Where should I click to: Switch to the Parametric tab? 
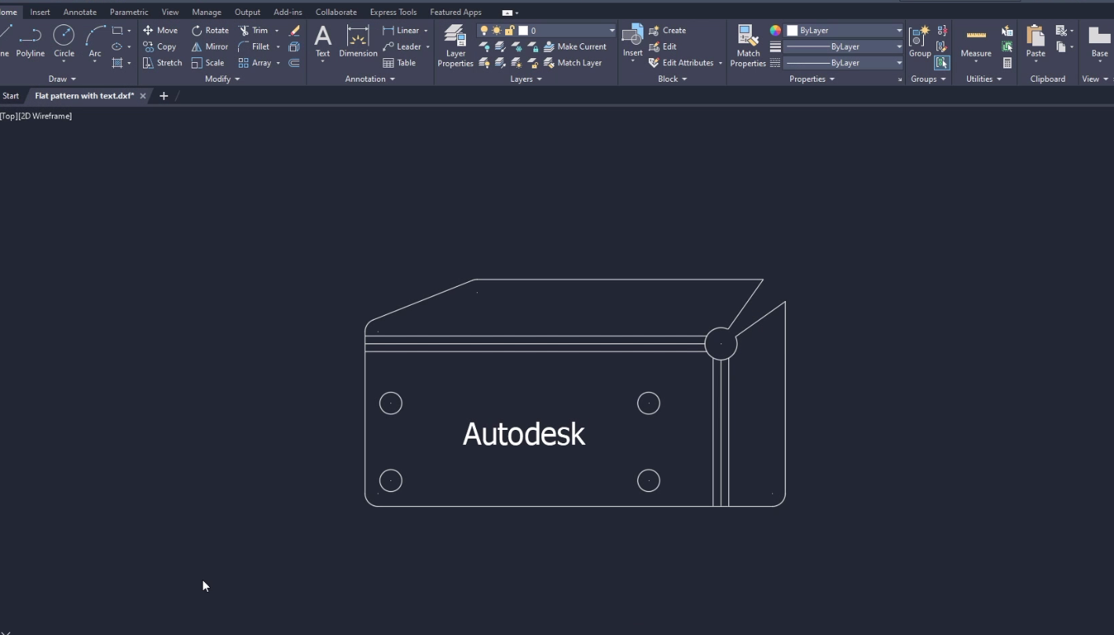coord(129,12)
